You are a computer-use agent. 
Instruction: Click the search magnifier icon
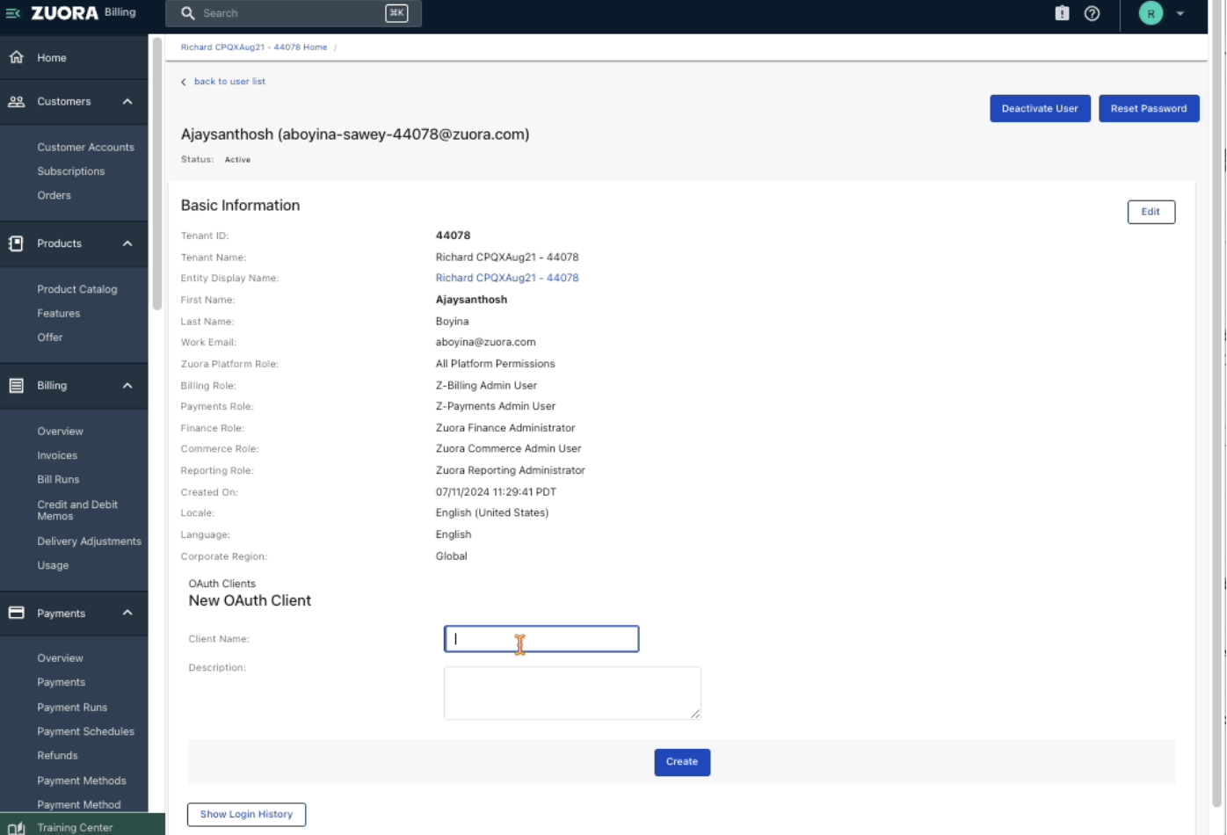click(187, 13)
